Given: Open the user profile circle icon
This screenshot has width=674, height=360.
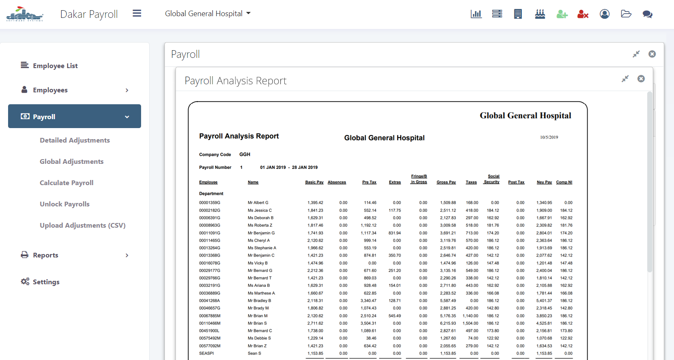Looking at the screenshot, I should [605, 14].
